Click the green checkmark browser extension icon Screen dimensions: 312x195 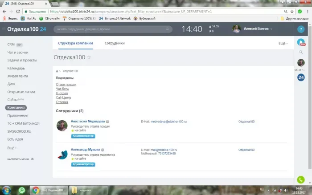click(x=300, y=12)
